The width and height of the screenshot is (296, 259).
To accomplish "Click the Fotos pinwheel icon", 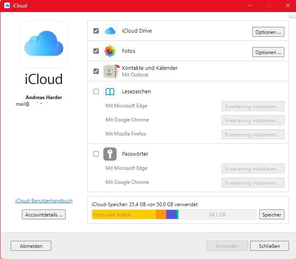I will coord(110,51).
